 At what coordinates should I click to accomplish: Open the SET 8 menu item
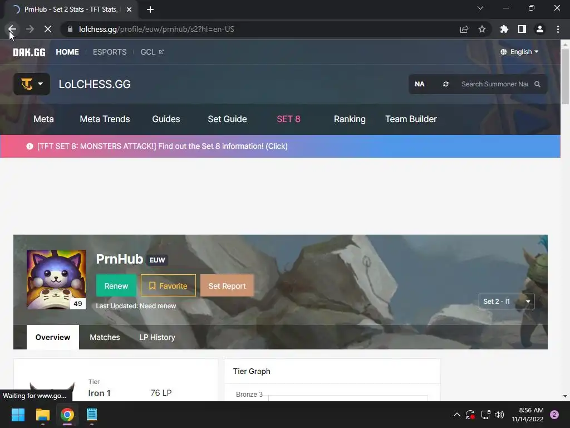288,119
